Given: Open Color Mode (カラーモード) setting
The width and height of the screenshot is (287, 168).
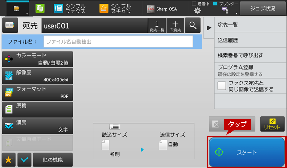Looking at the screenshot, I should pos(37,59).
